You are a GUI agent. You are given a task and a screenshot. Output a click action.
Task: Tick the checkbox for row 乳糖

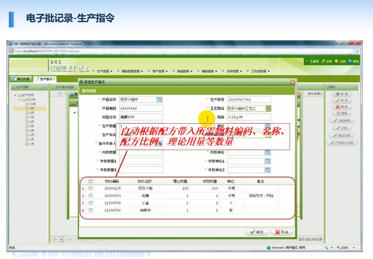(91, 196)
